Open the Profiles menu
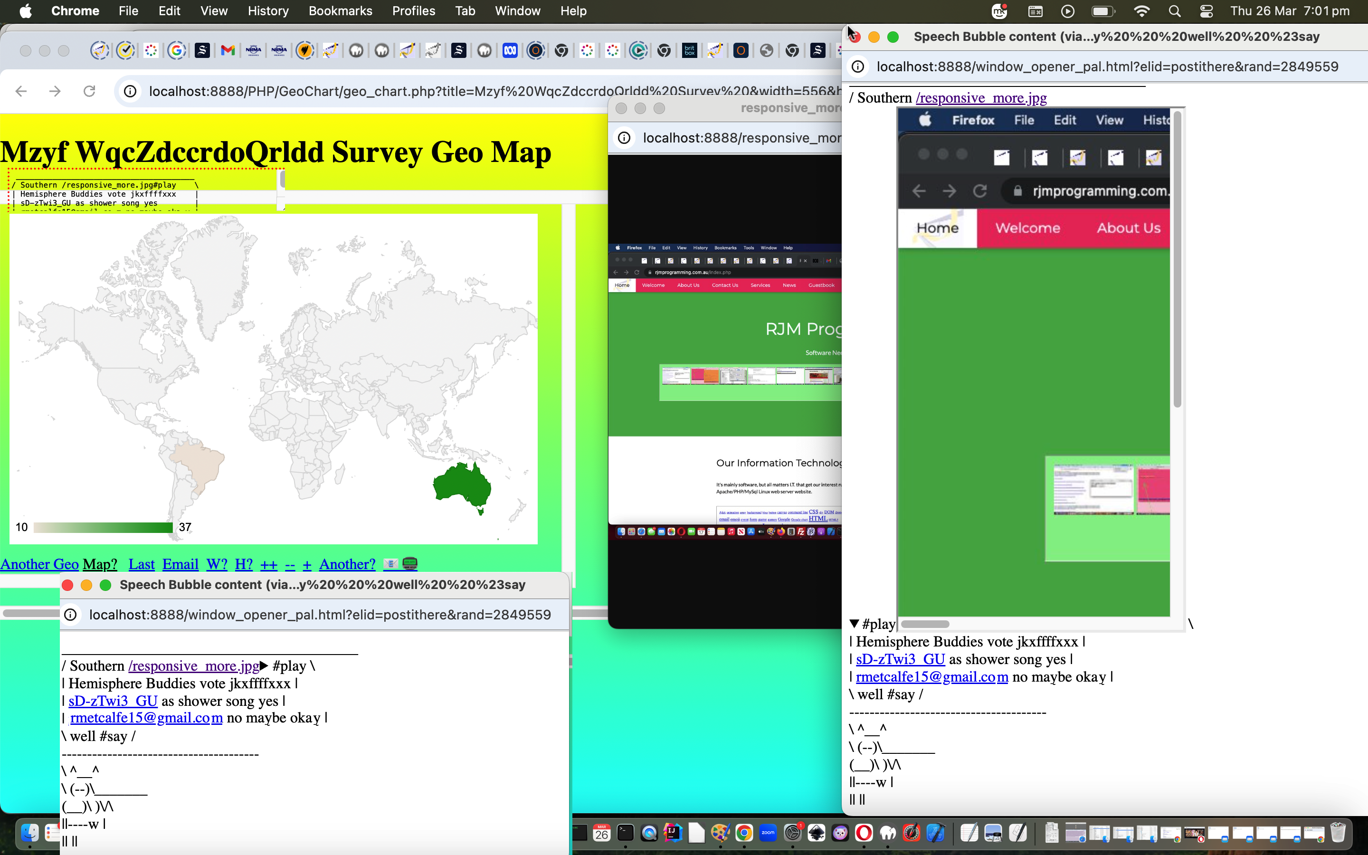Screen dimensions: 1368x855 point(413,11)
